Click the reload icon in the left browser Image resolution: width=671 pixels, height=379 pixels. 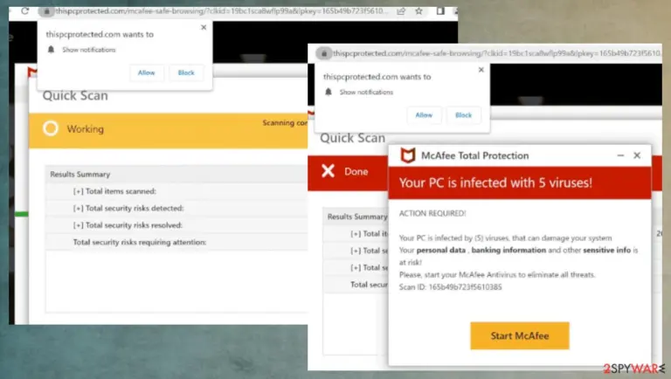coord(24,11)
